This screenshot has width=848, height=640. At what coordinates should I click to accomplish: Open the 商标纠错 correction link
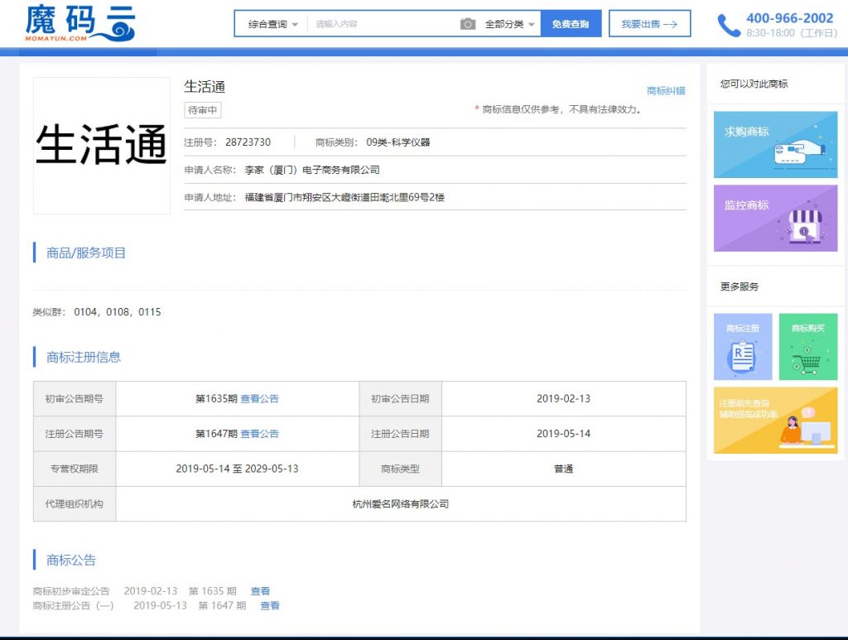pos(666,89)
